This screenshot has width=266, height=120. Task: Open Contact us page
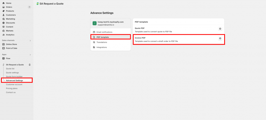pos(11,92)
